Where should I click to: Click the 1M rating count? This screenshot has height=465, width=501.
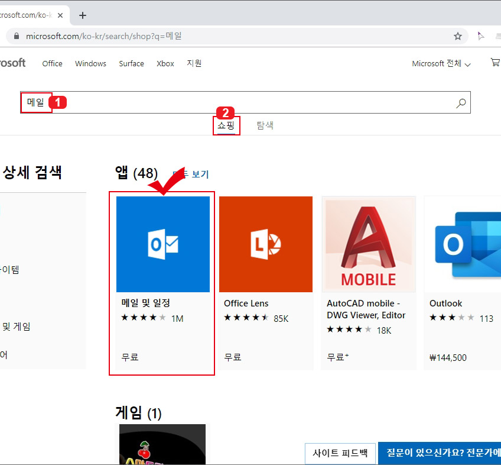tap(177, 318)
